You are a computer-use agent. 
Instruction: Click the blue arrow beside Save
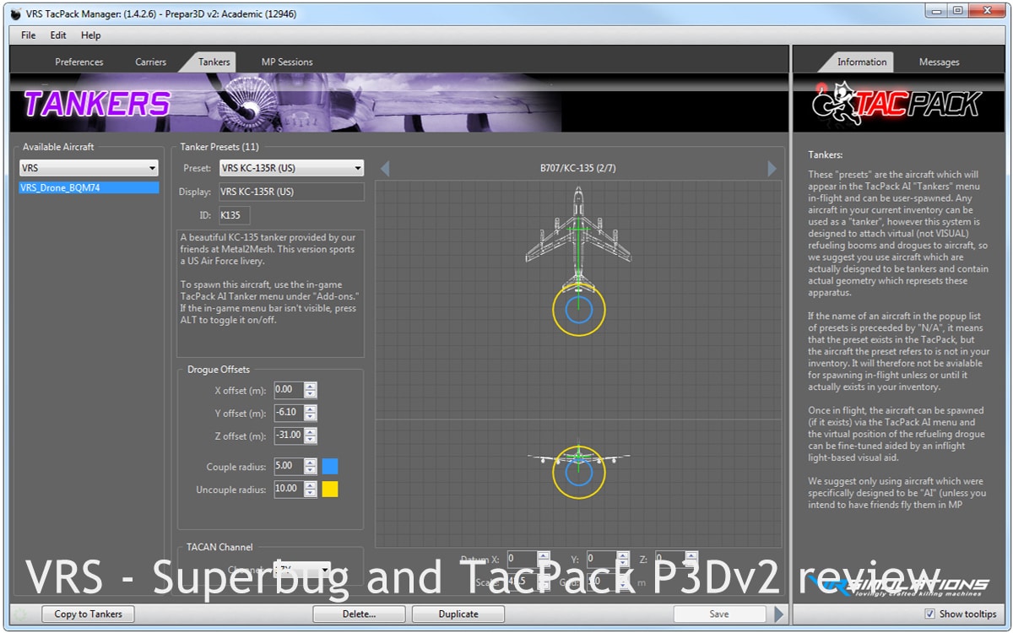click(x=779, y=614)
